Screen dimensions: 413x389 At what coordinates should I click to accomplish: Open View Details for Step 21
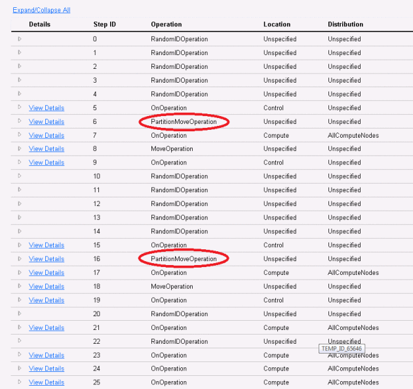pyautogui.click(x=47, y=328)
